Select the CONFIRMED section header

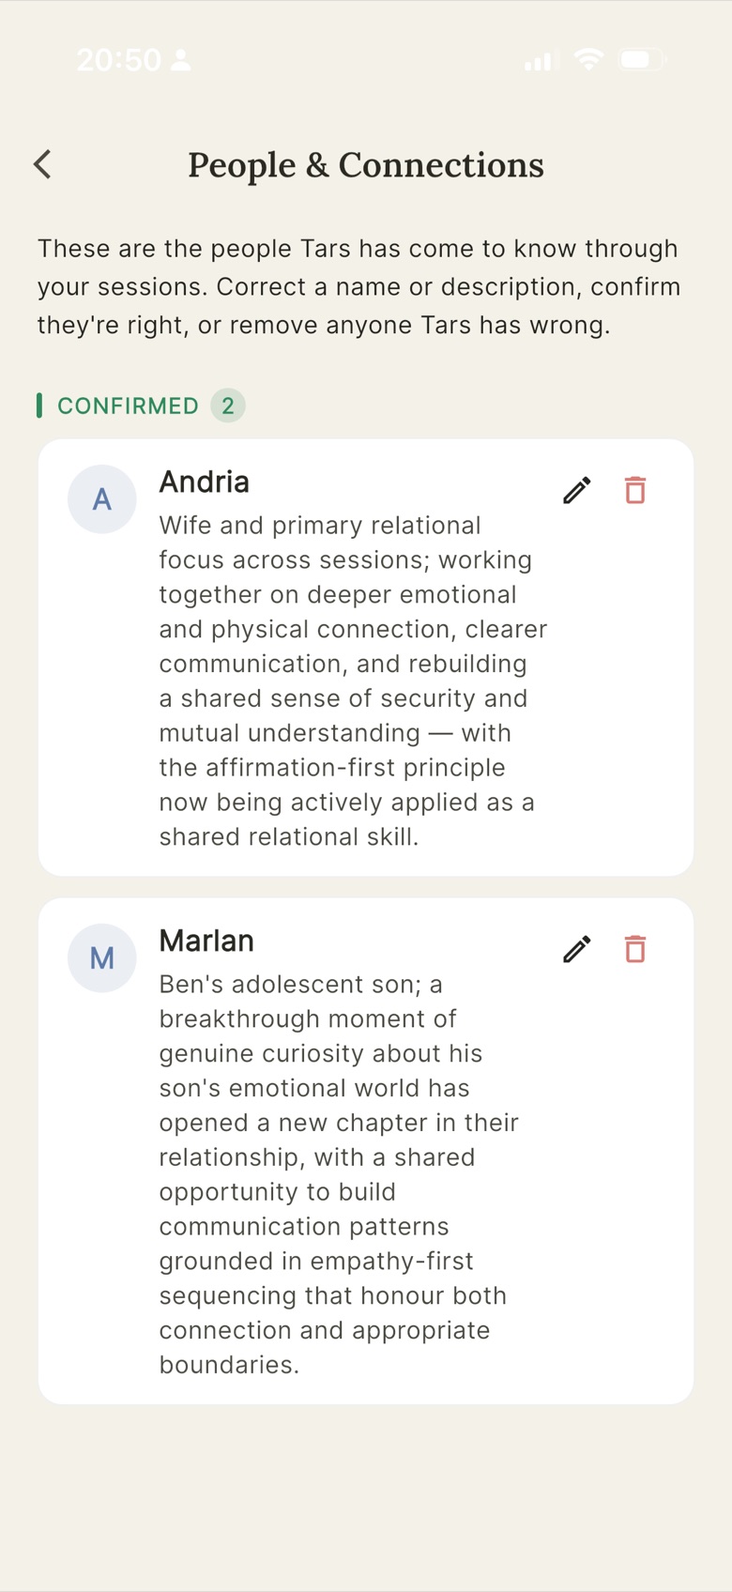point(129,406)
